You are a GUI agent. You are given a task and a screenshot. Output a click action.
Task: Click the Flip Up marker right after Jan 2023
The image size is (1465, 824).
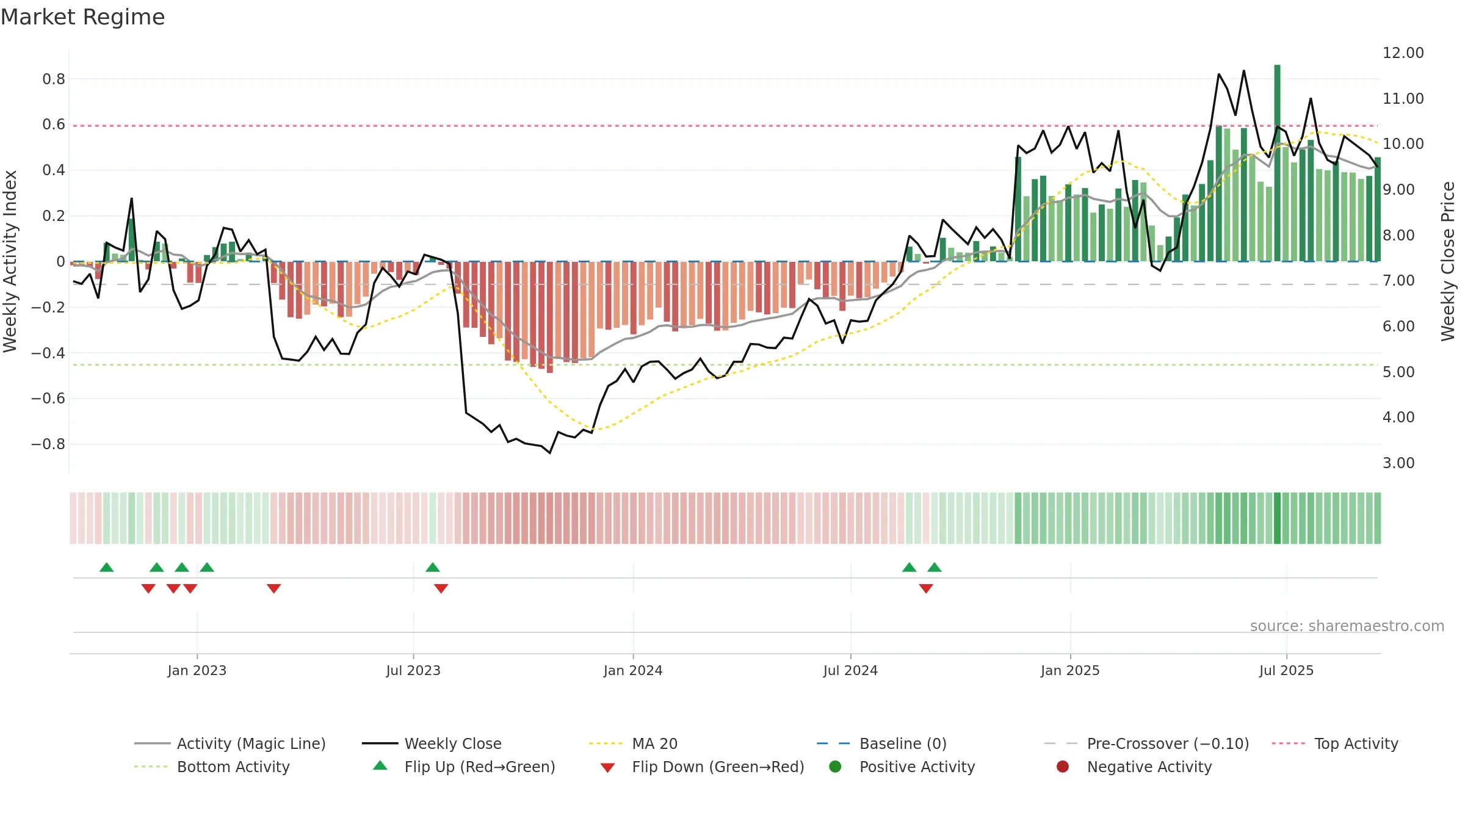(207, 567)
